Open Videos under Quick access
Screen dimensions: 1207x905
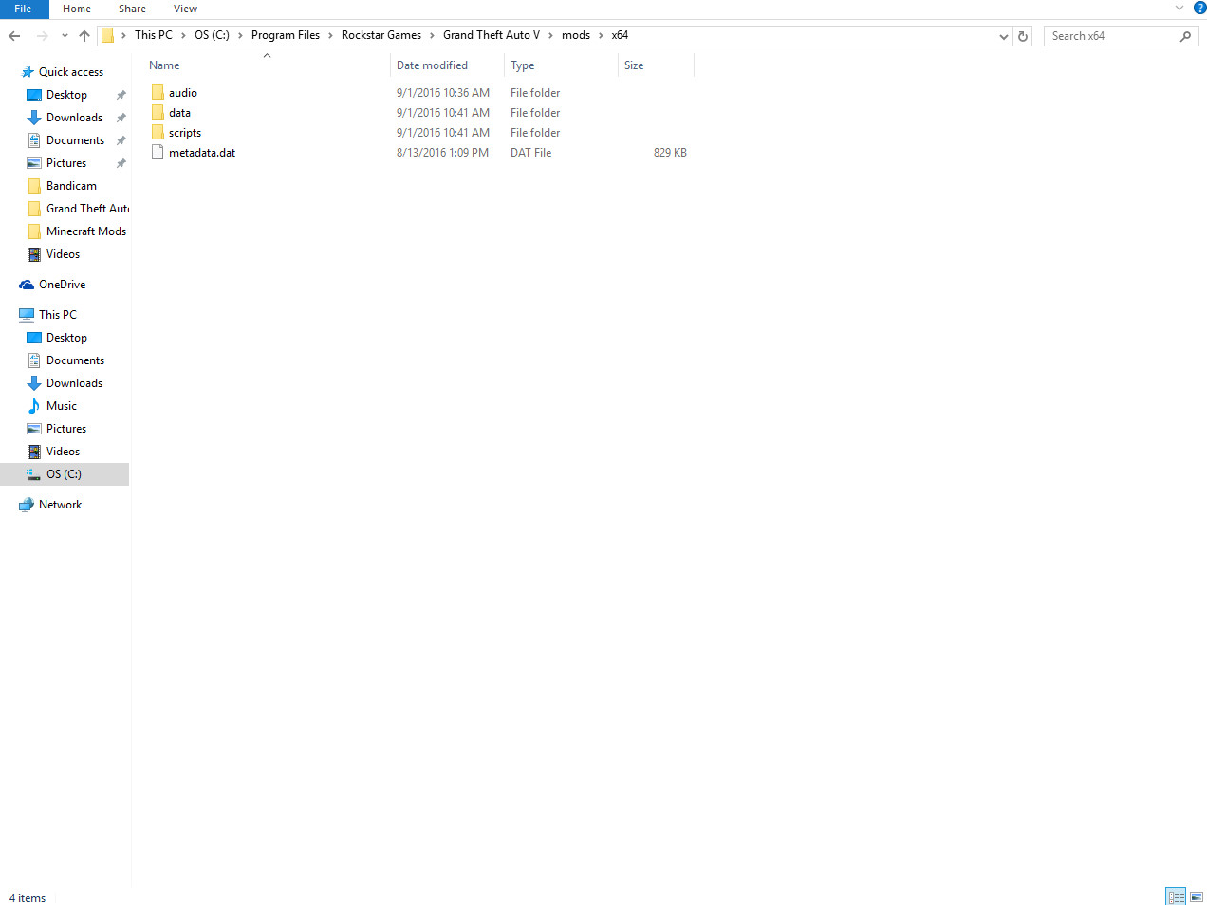(63, 254)
